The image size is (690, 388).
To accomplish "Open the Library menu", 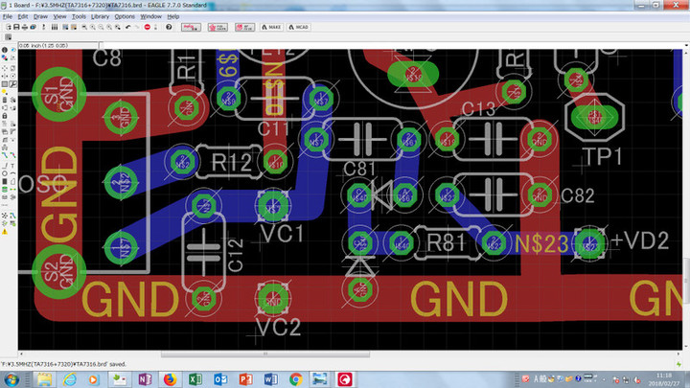I will point(100,16).
